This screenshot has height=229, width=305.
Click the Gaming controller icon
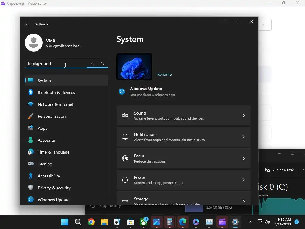[x=31, y=164]
